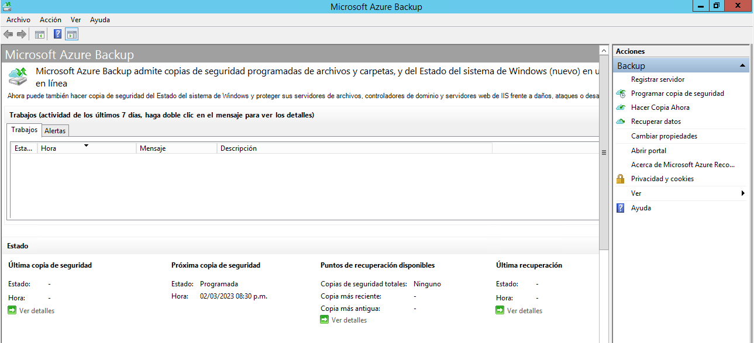Image resolution: width=754 pixels, height=343 pixels.
Task: Expand the Ver submenu arrow
Action: click(x=743, y=193)
